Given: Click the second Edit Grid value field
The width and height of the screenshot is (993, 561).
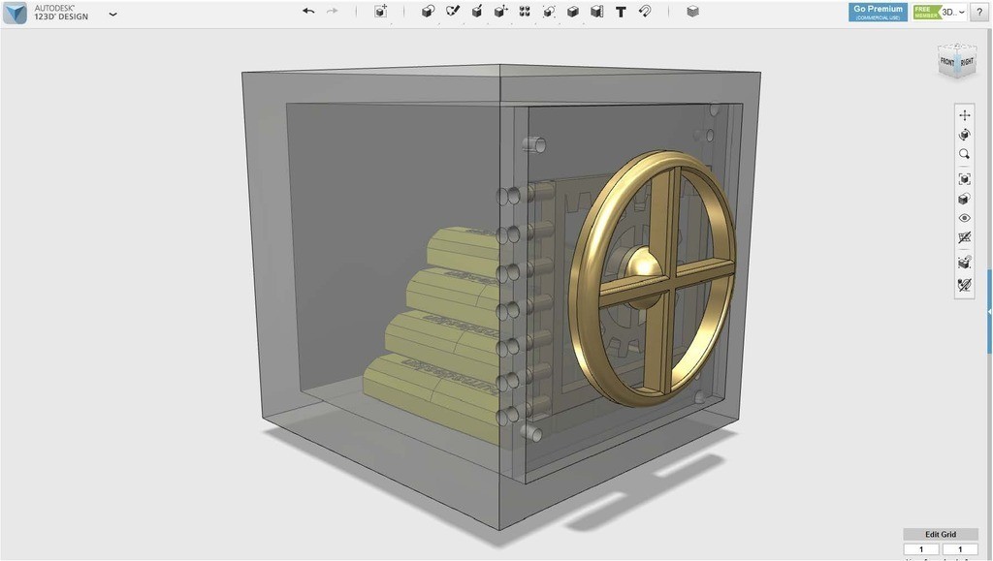Looking at the screenshot, I should point(960,549).
